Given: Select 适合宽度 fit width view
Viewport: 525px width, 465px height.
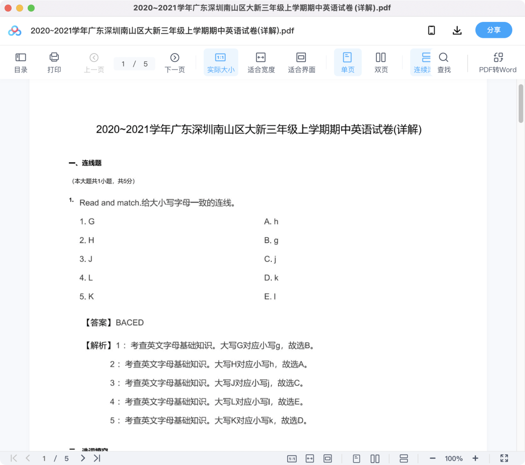Looking at the screenshot, I should tap(261, 63).
